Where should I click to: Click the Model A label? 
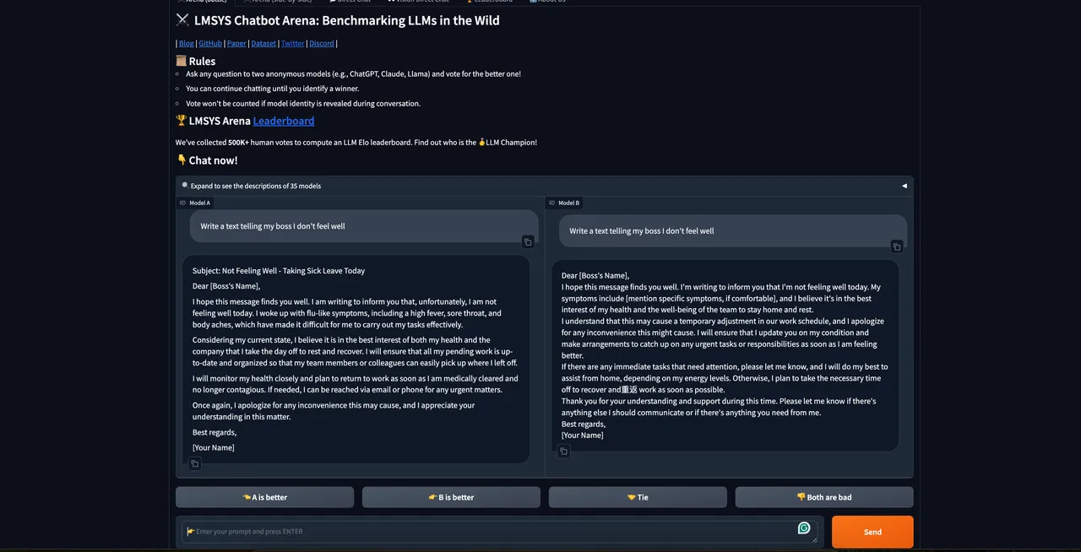click(195, 203)
